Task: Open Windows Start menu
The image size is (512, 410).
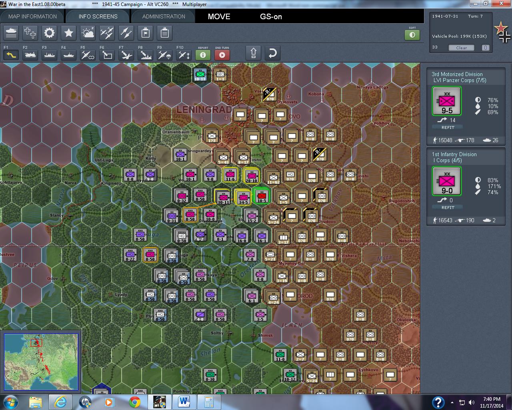Action: pos(11,402)
